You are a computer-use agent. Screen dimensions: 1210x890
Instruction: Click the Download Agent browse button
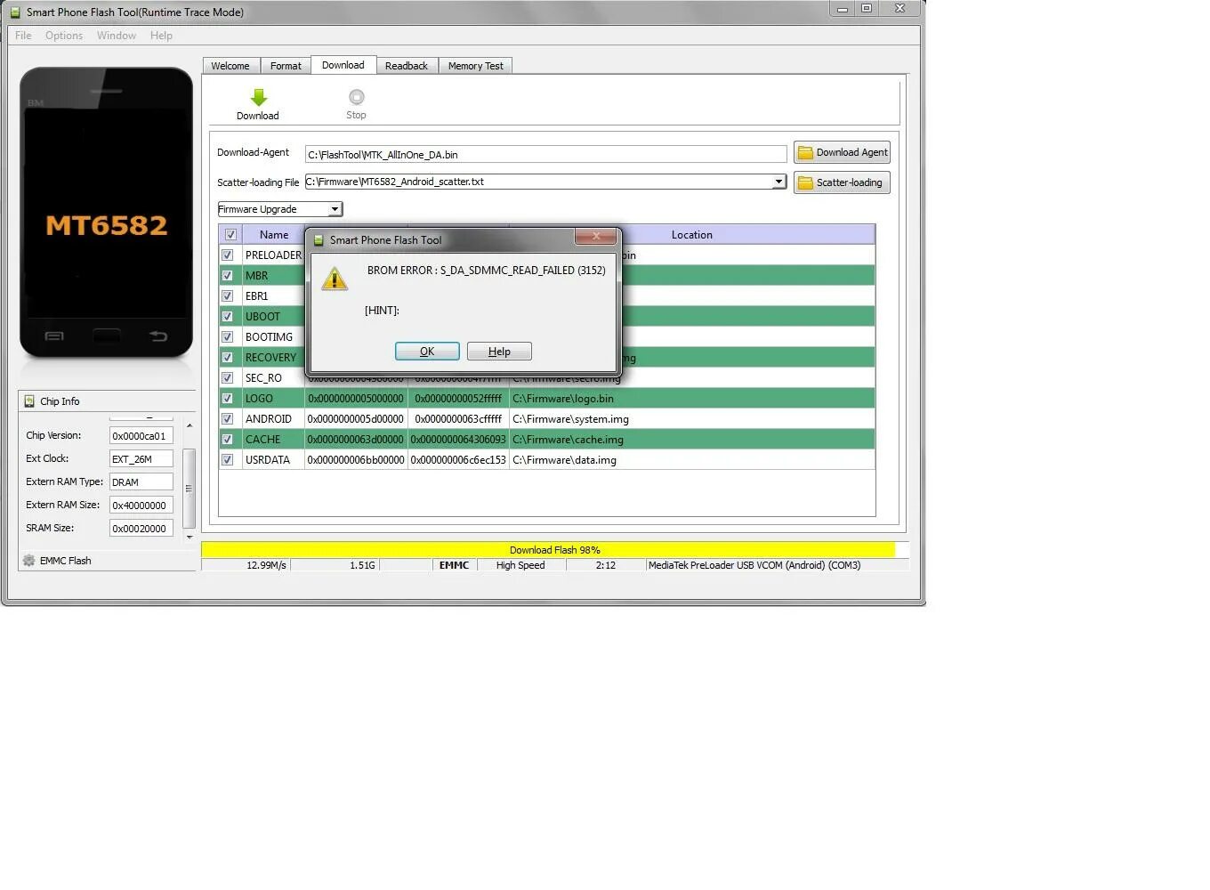842,152
